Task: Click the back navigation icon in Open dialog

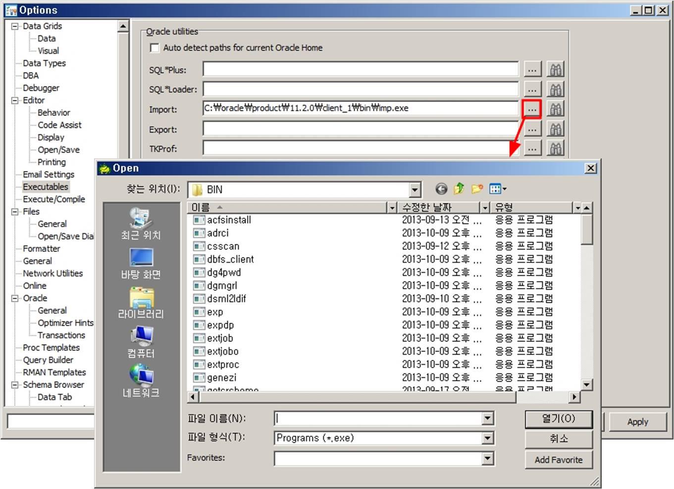Action: click(x=441, y=189)
